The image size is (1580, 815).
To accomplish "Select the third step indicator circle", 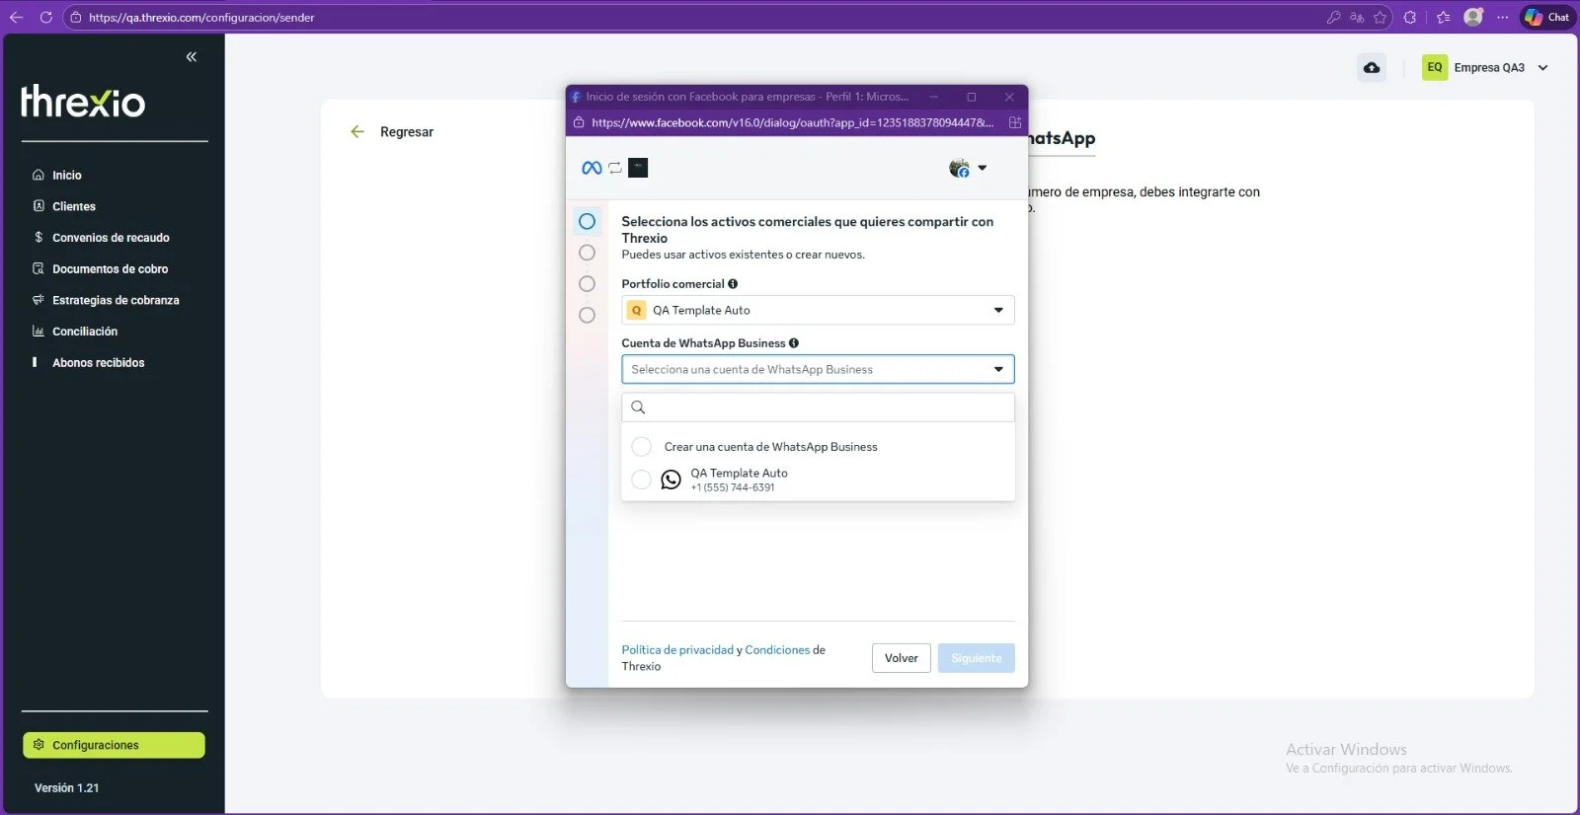I will (x=587, y=284).
